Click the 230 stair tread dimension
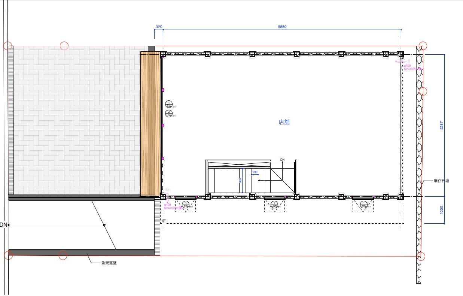This screenshot has height=296, width=463. tap(255, 172)
